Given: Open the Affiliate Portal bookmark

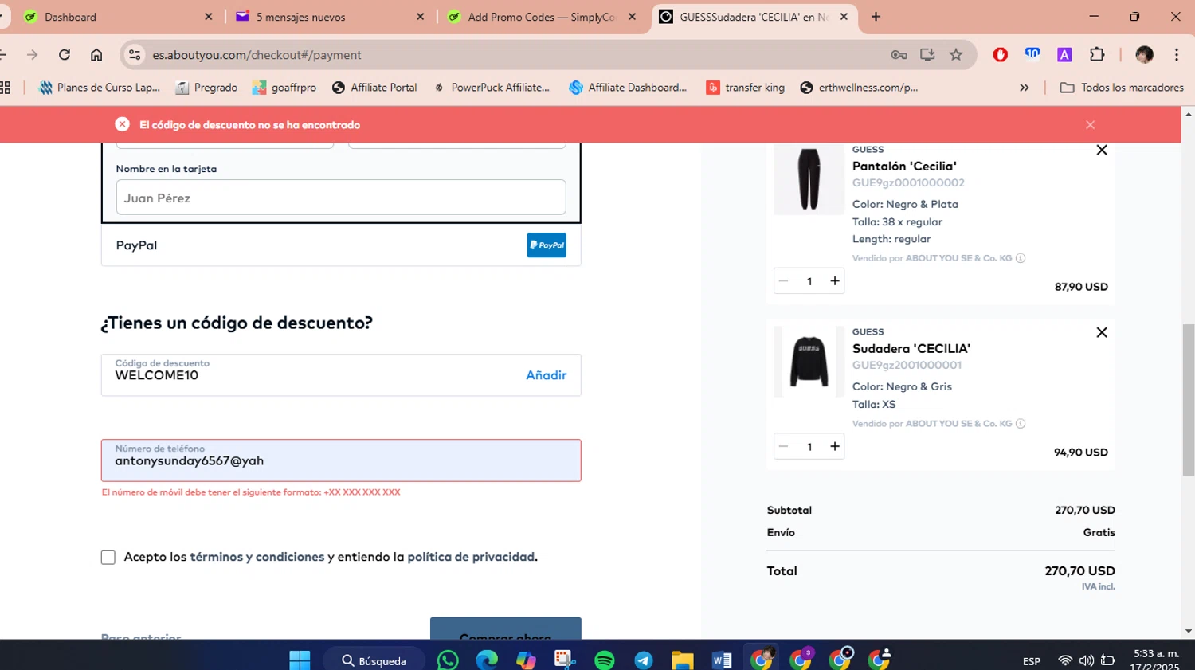Looking at the screenshot, I should pyautogui.click(x=374, y=88).
